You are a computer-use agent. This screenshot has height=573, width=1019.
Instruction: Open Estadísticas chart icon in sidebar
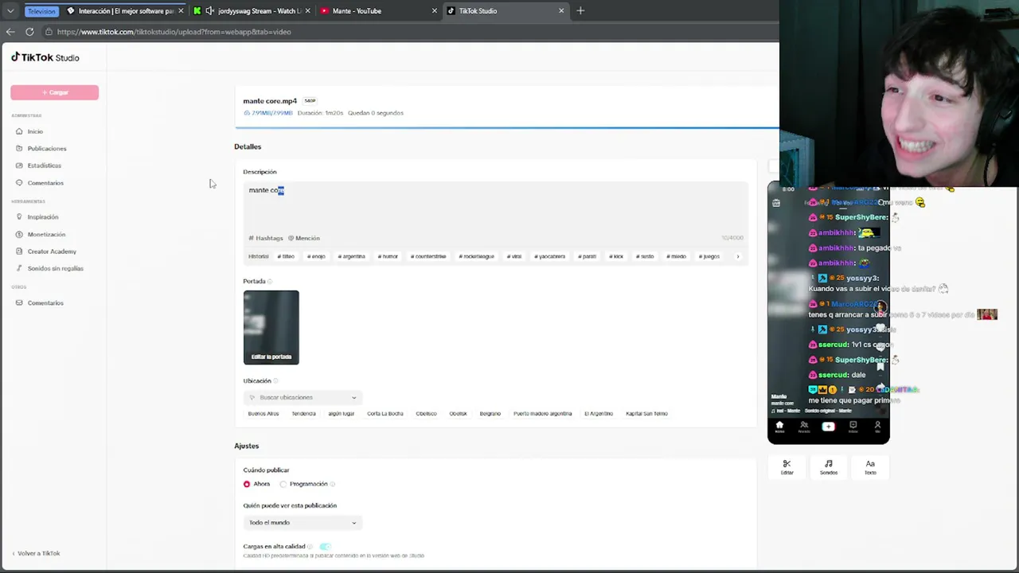(19, 166)
